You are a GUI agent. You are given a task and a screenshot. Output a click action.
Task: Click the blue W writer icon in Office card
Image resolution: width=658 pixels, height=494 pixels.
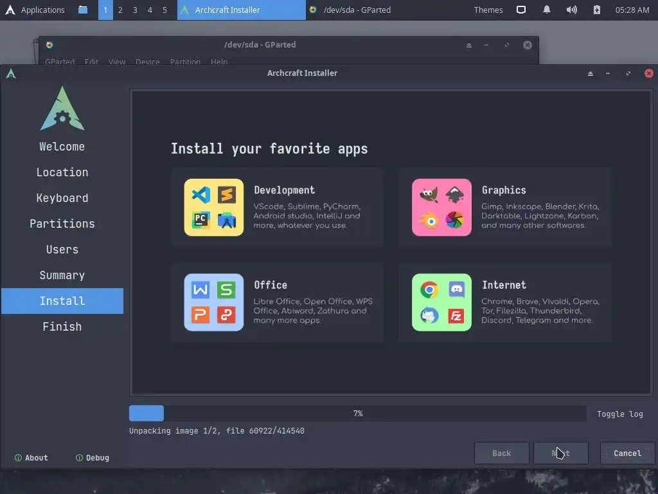coord(200,290)
